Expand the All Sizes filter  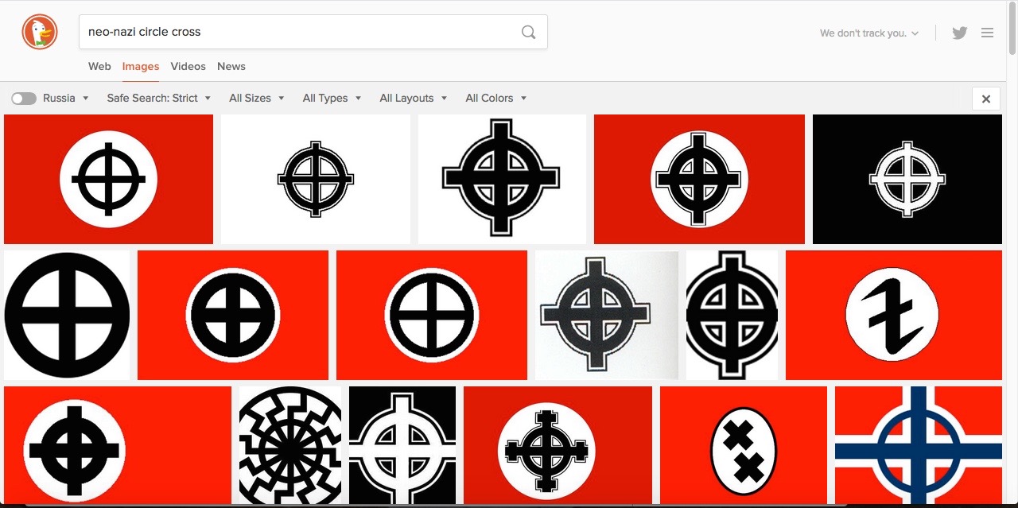click(x=256, y=99)
